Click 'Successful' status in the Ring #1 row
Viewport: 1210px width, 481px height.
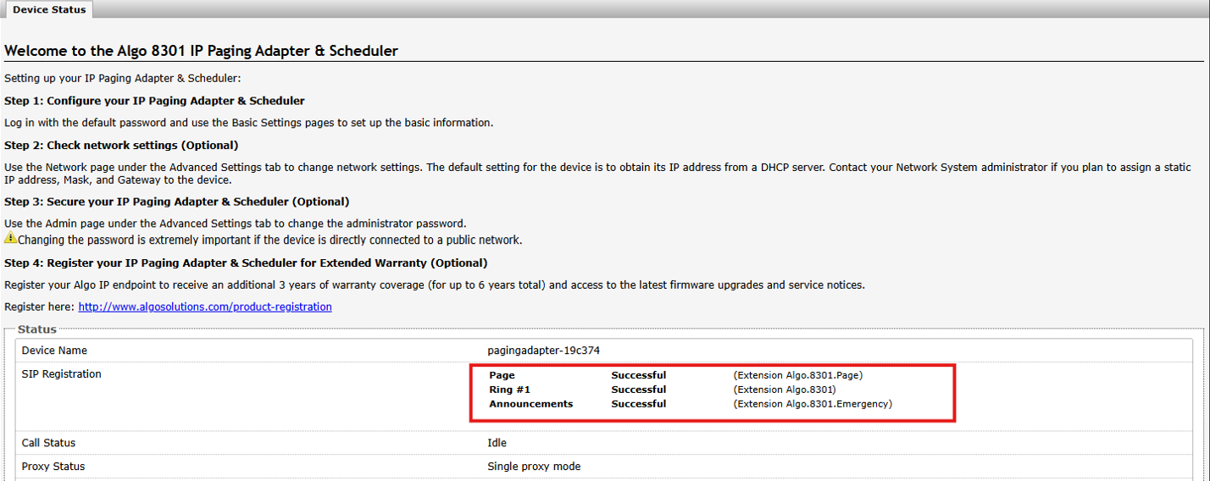pyautogui.click(x=639, y=390)
